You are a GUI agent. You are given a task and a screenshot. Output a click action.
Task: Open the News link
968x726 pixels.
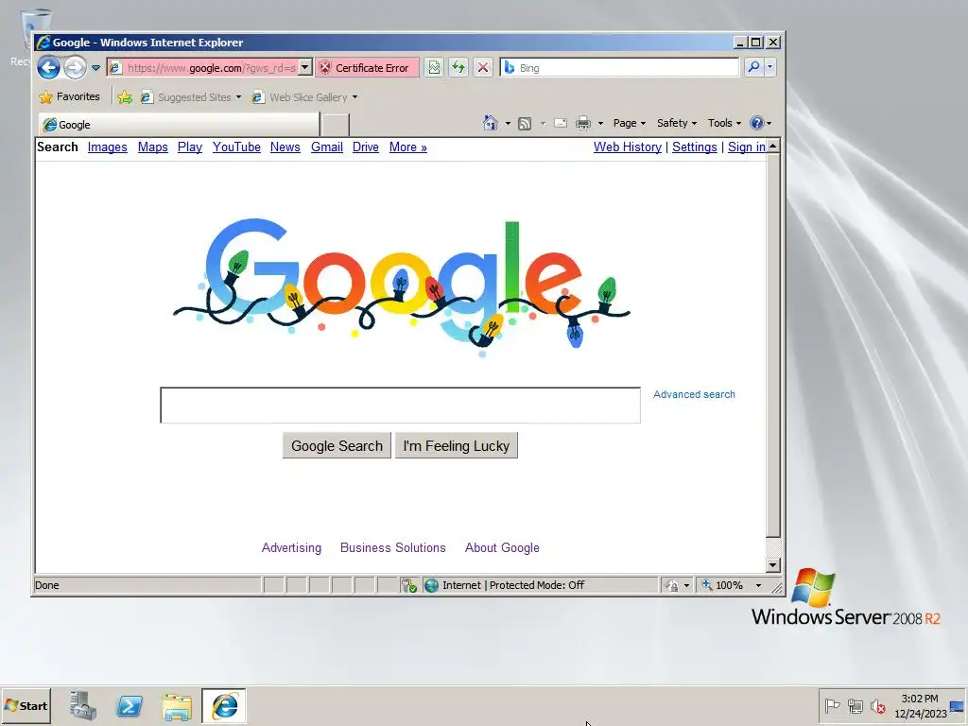(285, 147)
